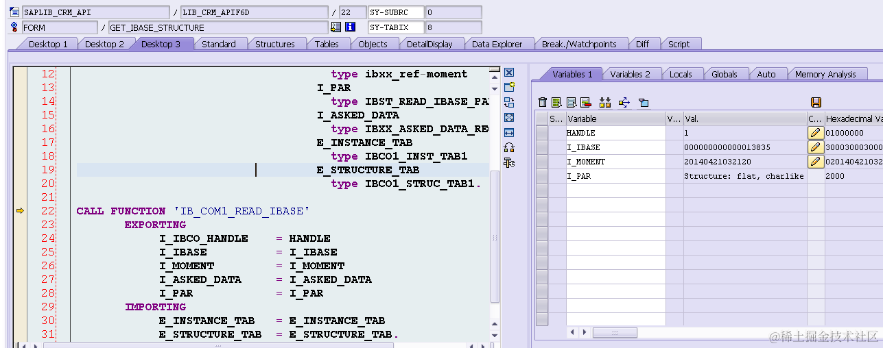Screen dimensions: 883x348
Task: Click the new tool icon beside editor
Action: 509,88
